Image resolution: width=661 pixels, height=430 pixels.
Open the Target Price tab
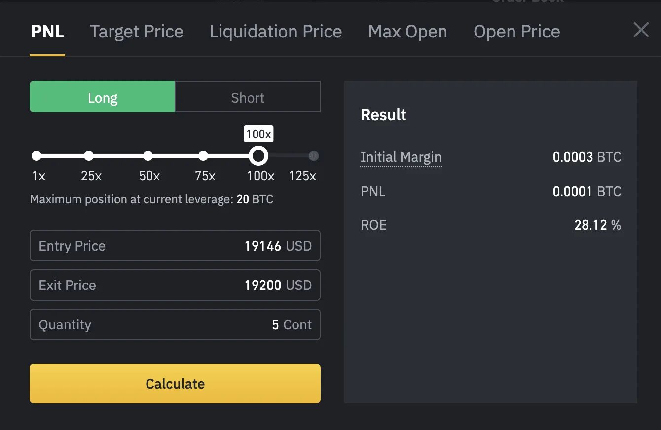(x=137, y=32)
